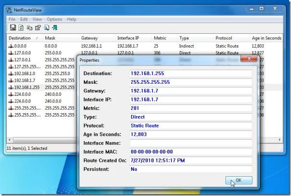Minimize the NetRouteView window

pos(251,9)
